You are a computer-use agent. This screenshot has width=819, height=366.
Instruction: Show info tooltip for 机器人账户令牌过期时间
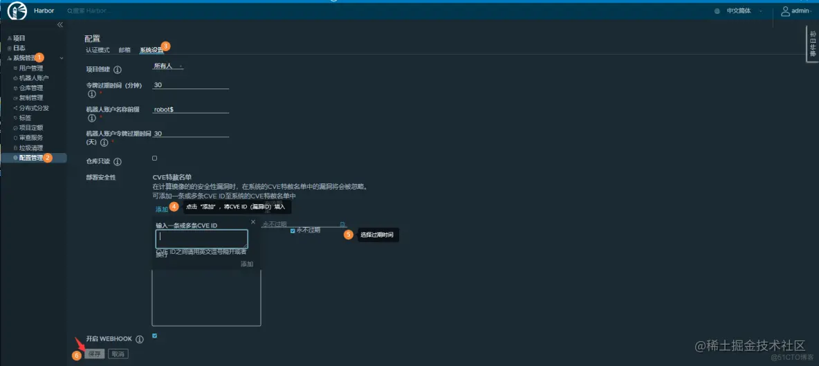point(104,143)
